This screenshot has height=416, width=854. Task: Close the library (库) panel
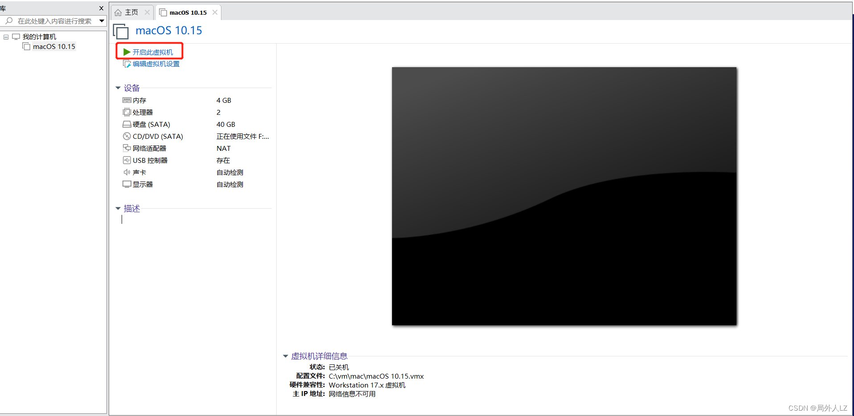click(x=101, y=8)
